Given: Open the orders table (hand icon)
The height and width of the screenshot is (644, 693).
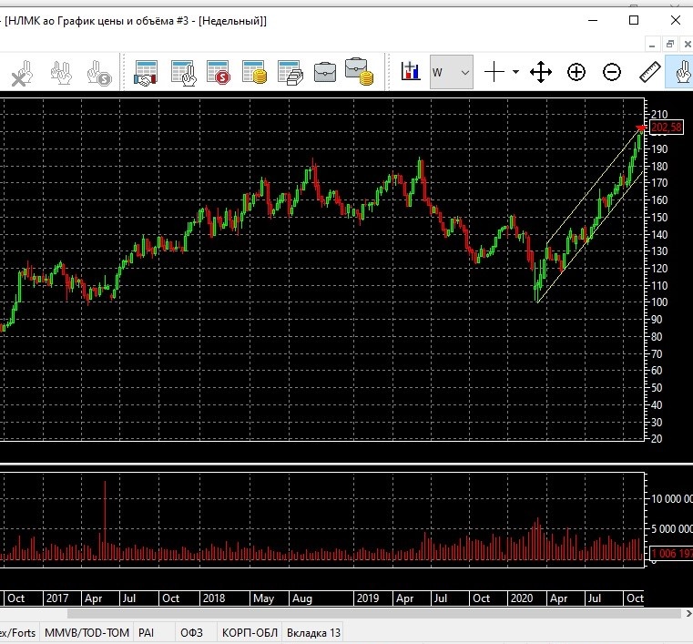Looking at the screenshot, I should (x=183, y=73).
